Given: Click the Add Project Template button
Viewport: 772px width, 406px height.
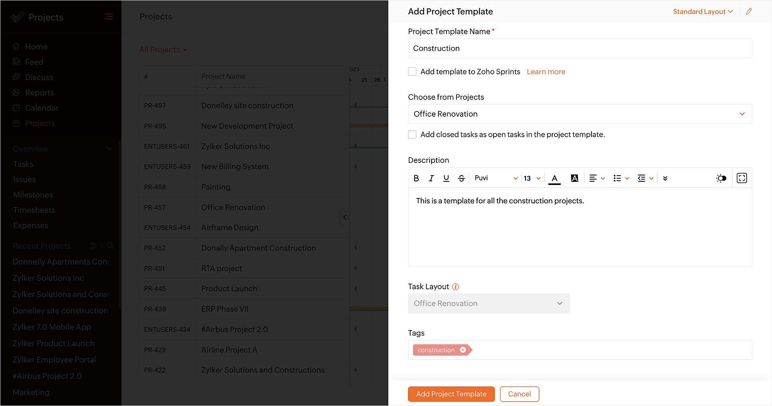Looking at the screenshot, I should point(451,394).
